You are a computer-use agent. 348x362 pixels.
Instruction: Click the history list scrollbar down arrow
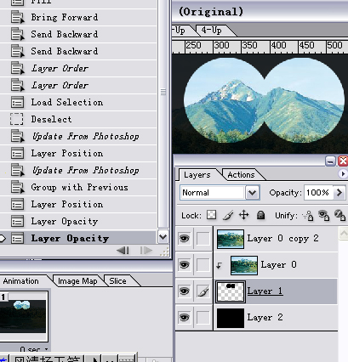click(163, 237)
